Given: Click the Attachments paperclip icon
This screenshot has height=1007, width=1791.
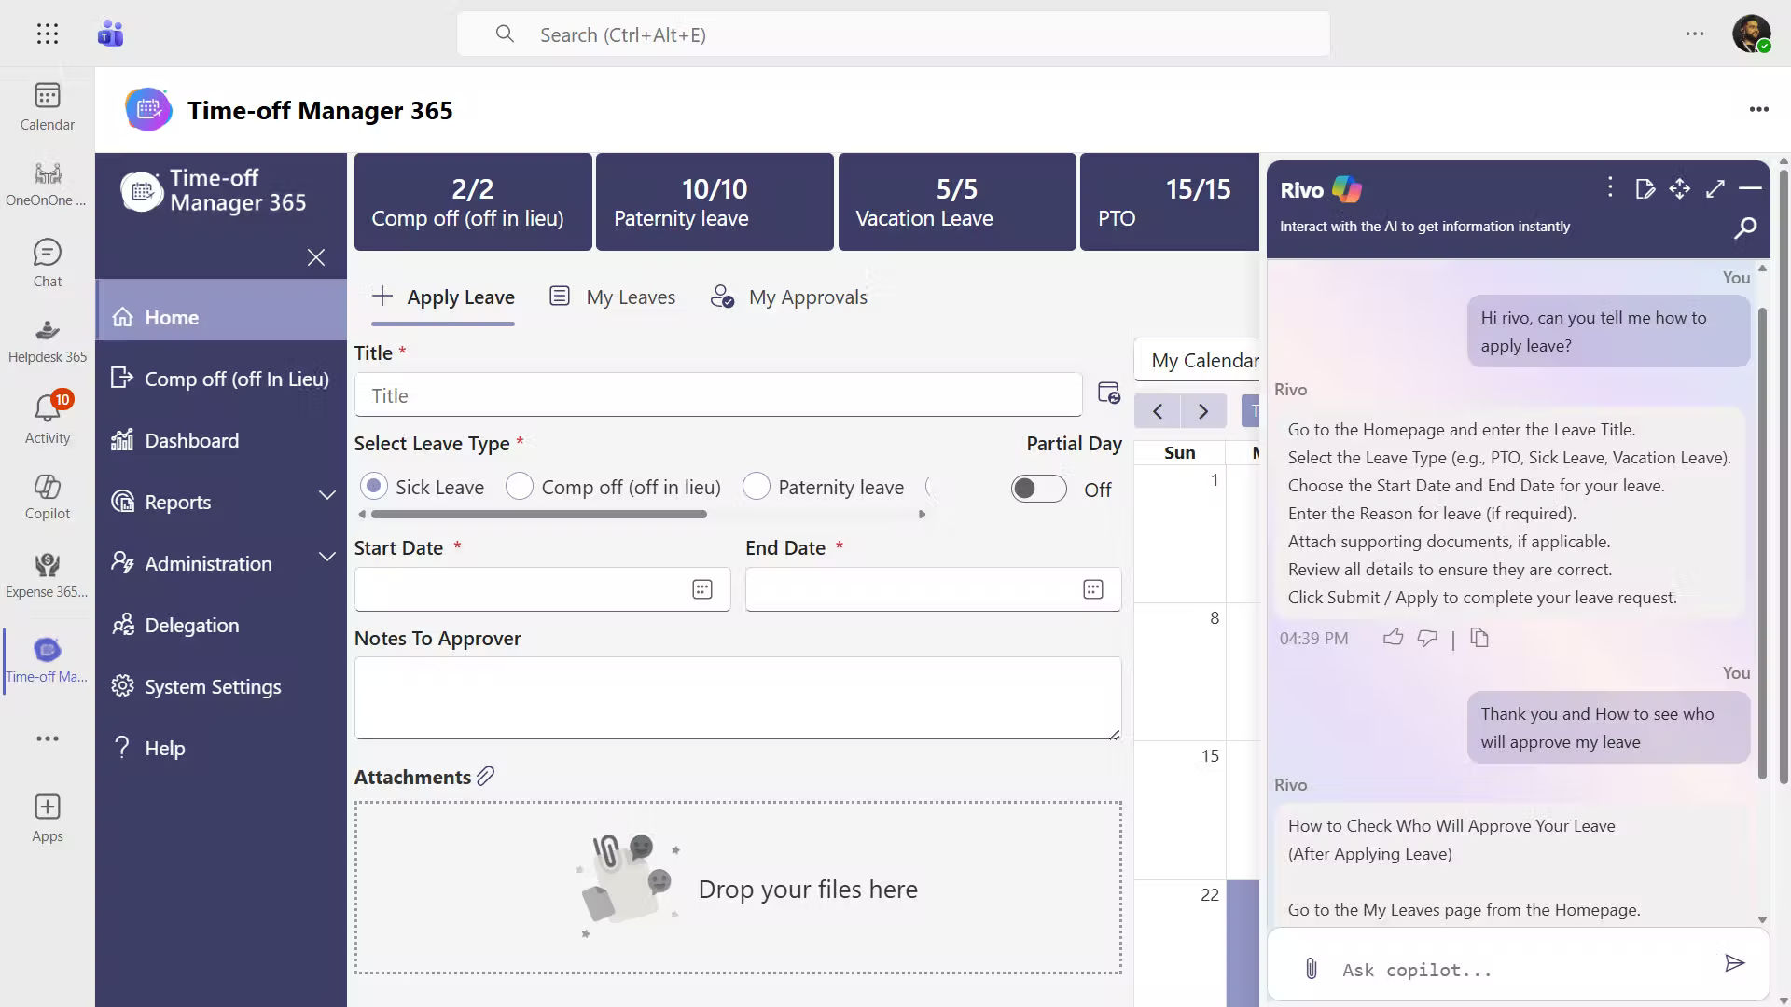Looking at the screenshot, I should [486, 776].
